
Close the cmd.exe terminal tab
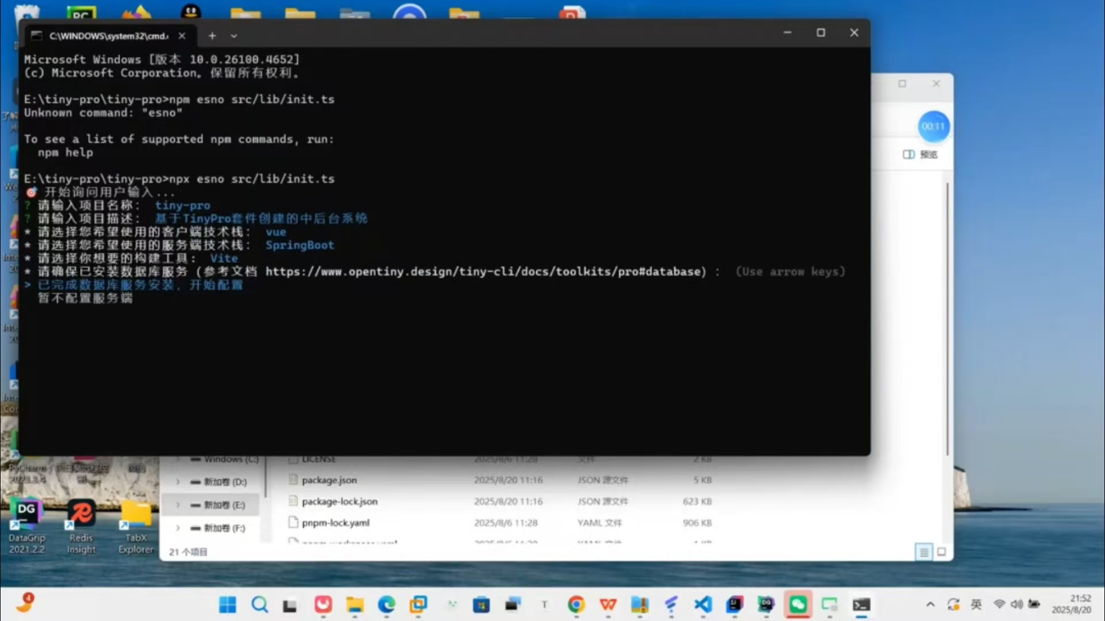(182, 36)
